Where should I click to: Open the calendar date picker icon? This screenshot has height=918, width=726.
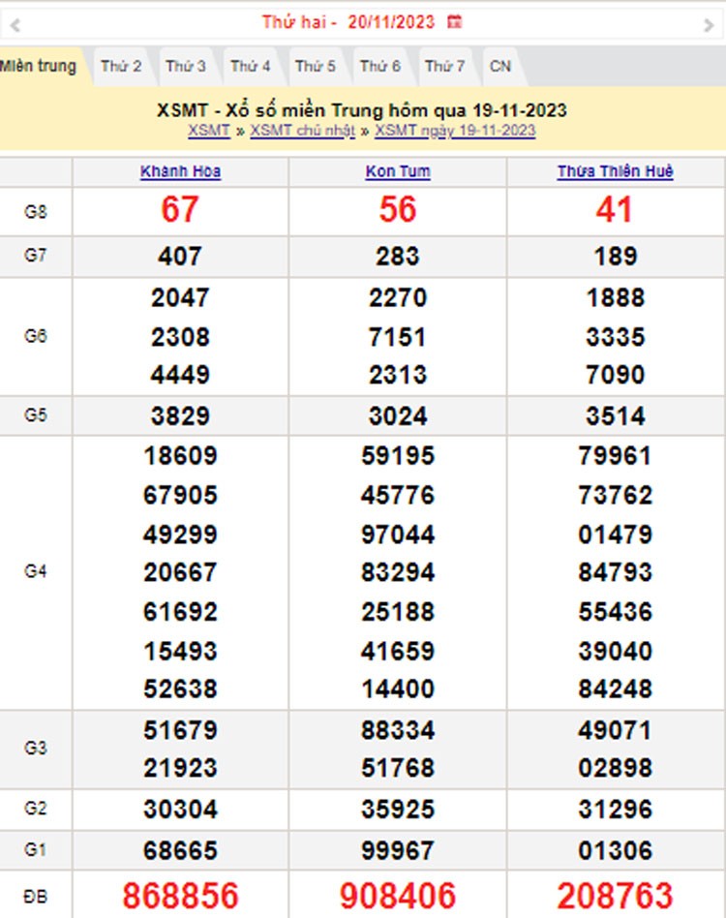pyautogui.click(x=455, y=21)
